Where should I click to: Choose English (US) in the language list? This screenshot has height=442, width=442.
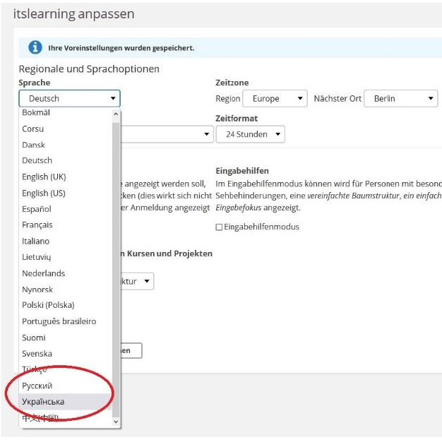pos(44,193)
